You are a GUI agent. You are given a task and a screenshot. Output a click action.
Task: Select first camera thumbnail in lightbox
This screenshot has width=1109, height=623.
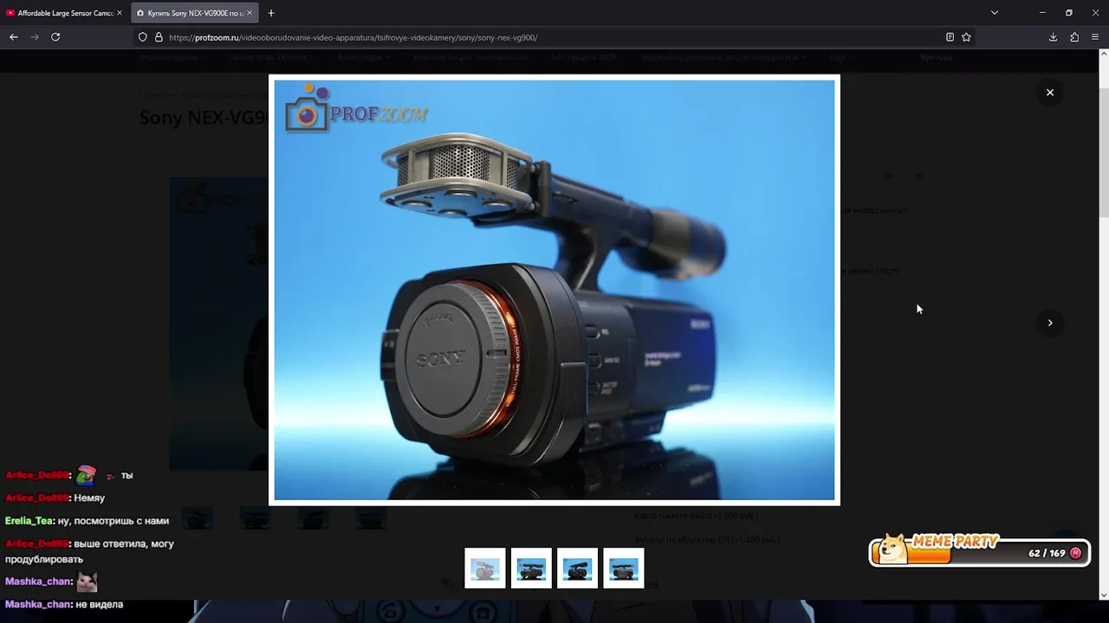(x=485, y=568)
